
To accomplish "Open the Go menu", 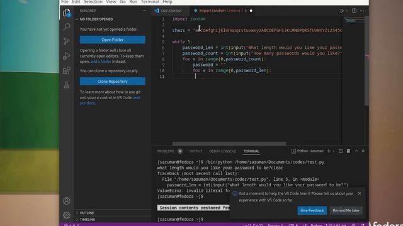I will pyautogui.click(x=123, y=2).
